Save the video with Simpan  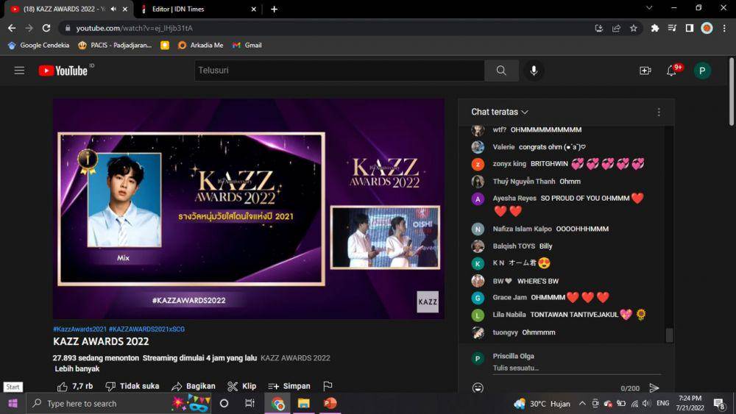pyautogui.click(x=289, y=386)
